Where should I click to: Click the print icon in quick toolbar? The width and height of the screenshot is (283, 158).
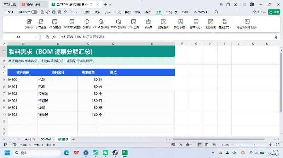pos(54,12)
